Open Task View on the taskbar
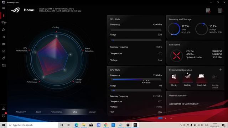The image size is (228, 128). click(69, 125)
